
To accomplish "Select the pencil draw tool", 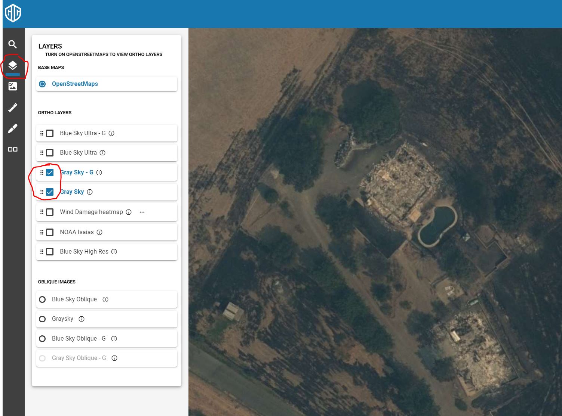I will (13, 129).
